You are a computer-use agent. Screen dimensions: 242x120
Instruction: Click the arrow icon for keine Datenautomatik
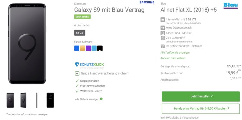point(163,28)
